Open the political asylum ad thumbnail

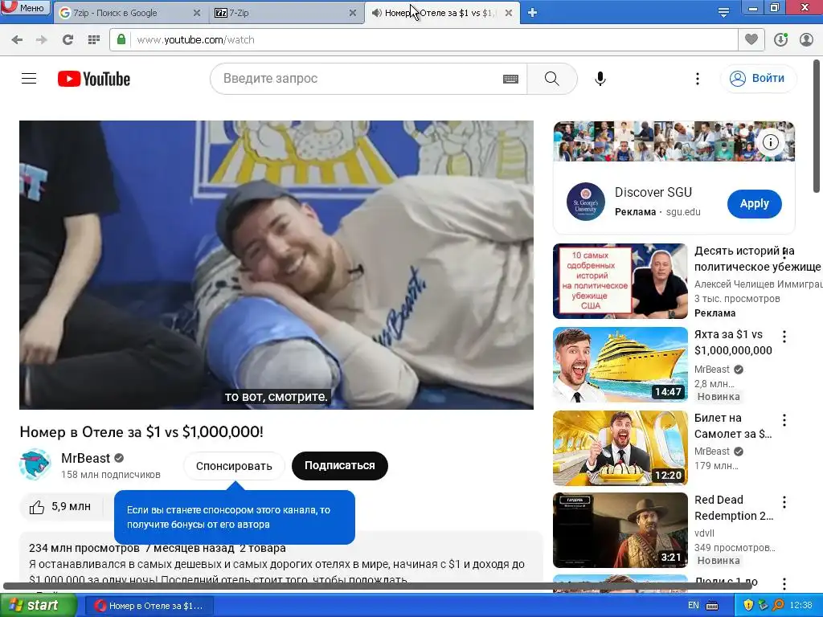[620, 281]
